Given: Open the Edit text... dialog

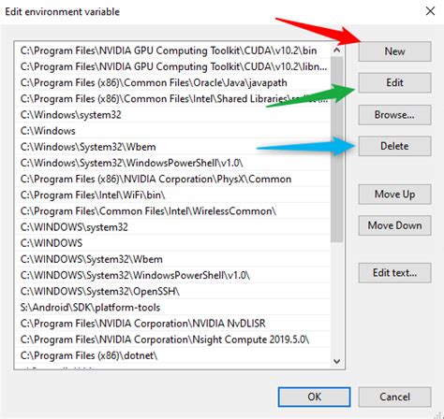Looking at the screenshot, I should pyautogui.click(x=394, y=273).
